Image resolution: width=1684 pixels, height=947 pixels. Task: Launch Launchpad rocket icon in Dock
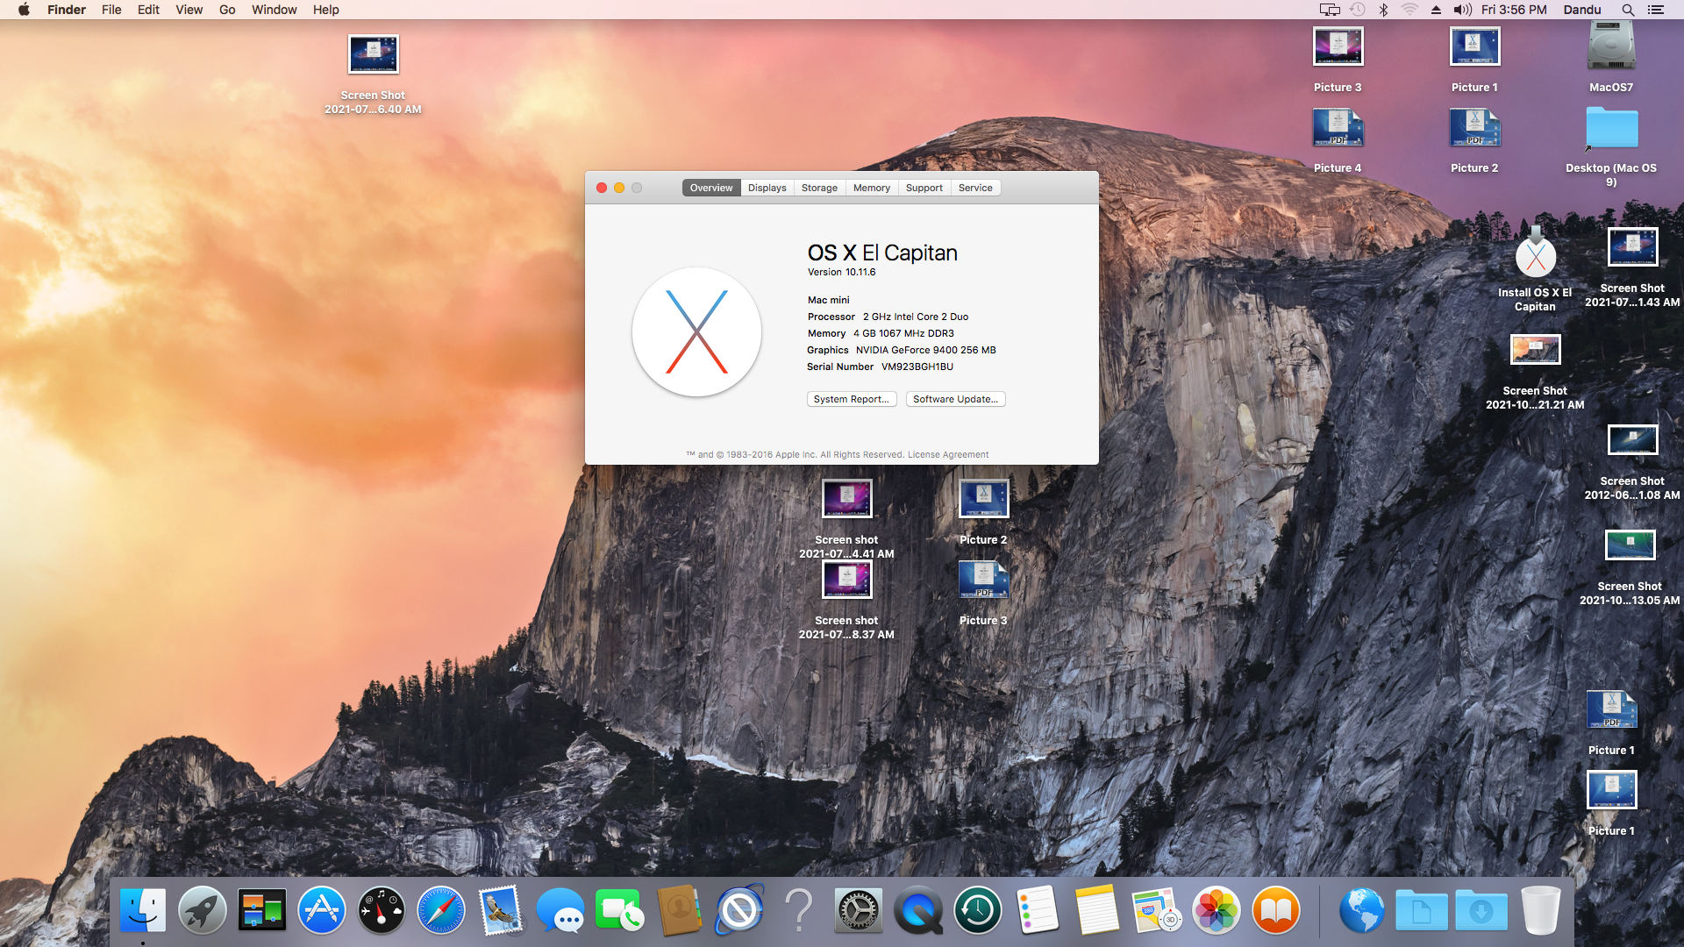click(202, 910)
